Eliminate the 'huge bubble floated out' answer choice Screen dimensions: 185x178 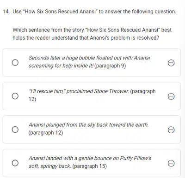coord(171,63)
